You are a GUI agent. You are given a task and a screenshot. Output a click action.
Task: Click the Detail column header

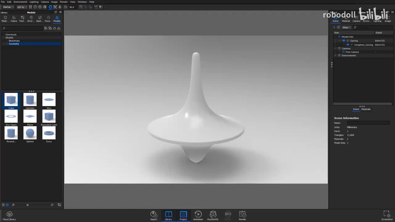click(x=384, y=33)
